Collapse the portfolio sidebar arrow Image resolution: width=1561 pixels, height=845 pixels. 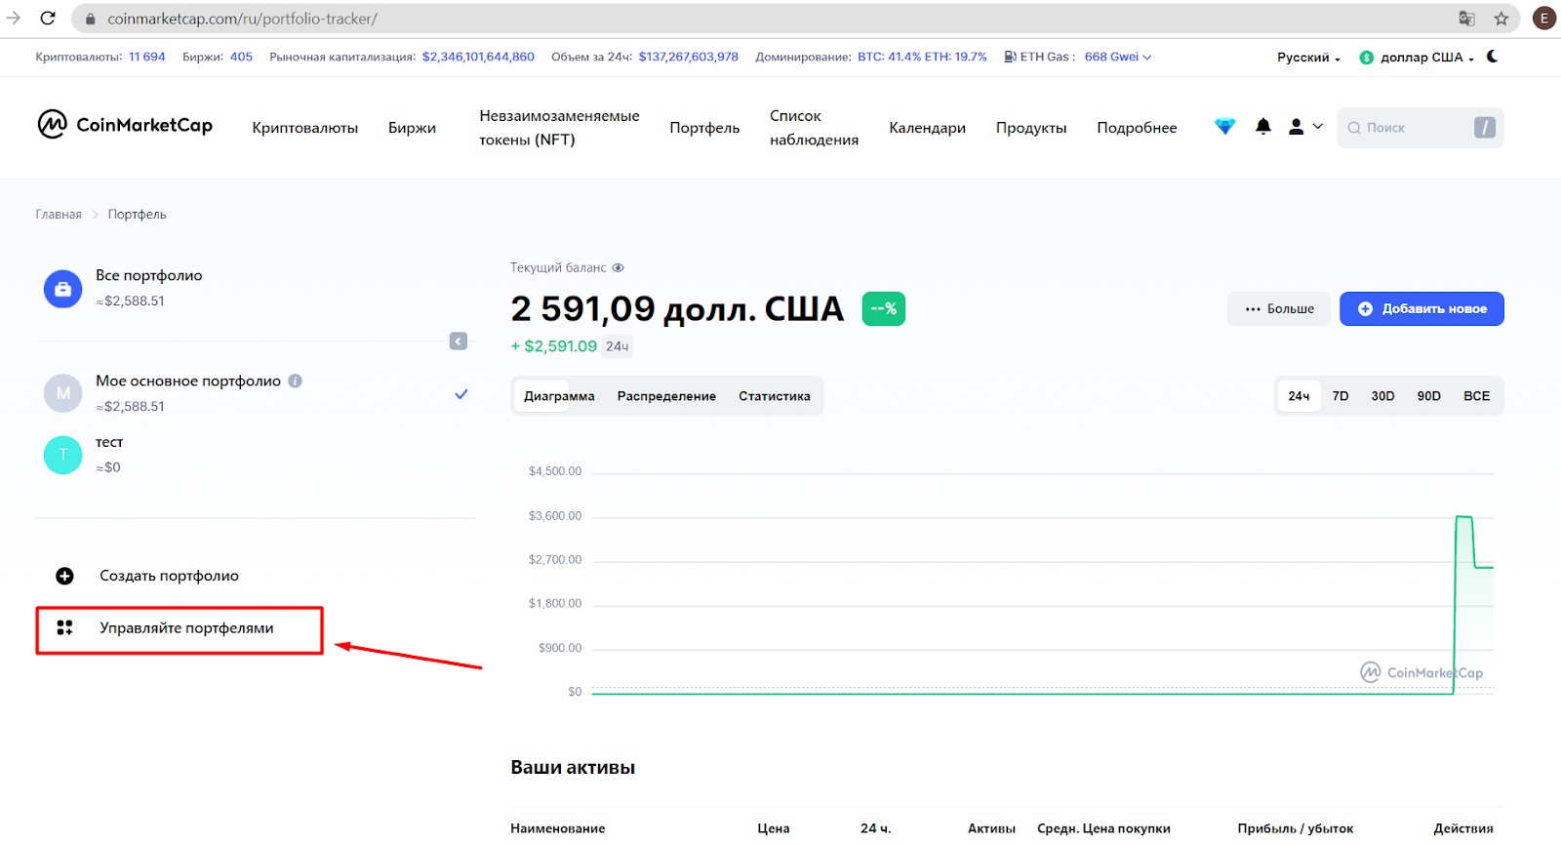tap(459, 342)
